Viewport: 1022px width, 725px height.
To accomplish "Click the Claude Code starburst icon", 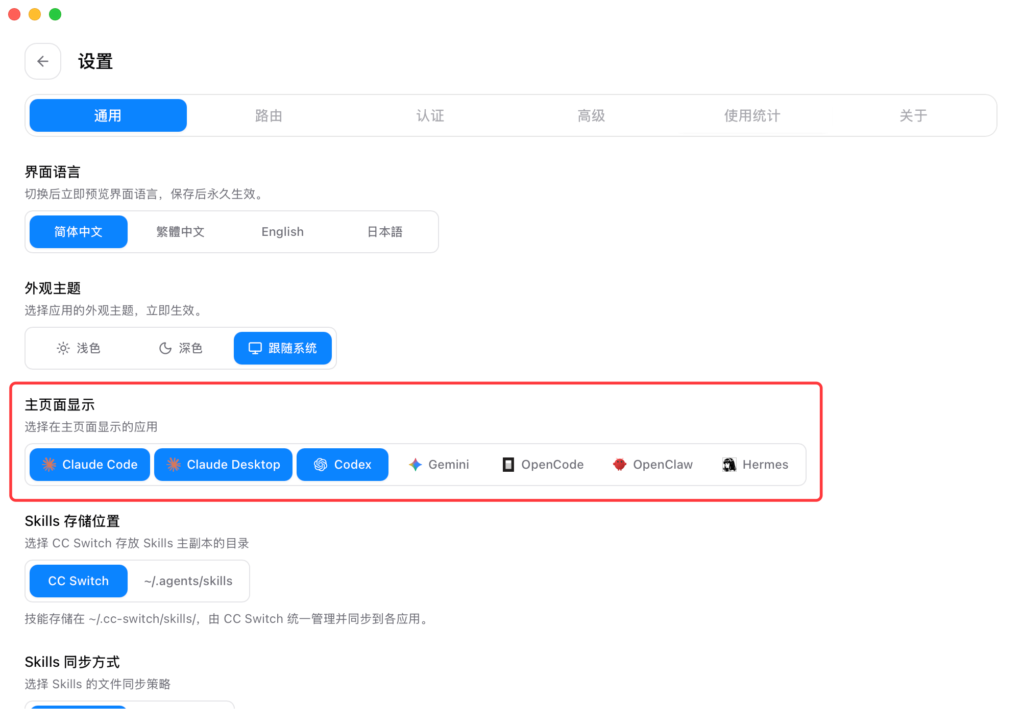I will [x=49, y=465].
